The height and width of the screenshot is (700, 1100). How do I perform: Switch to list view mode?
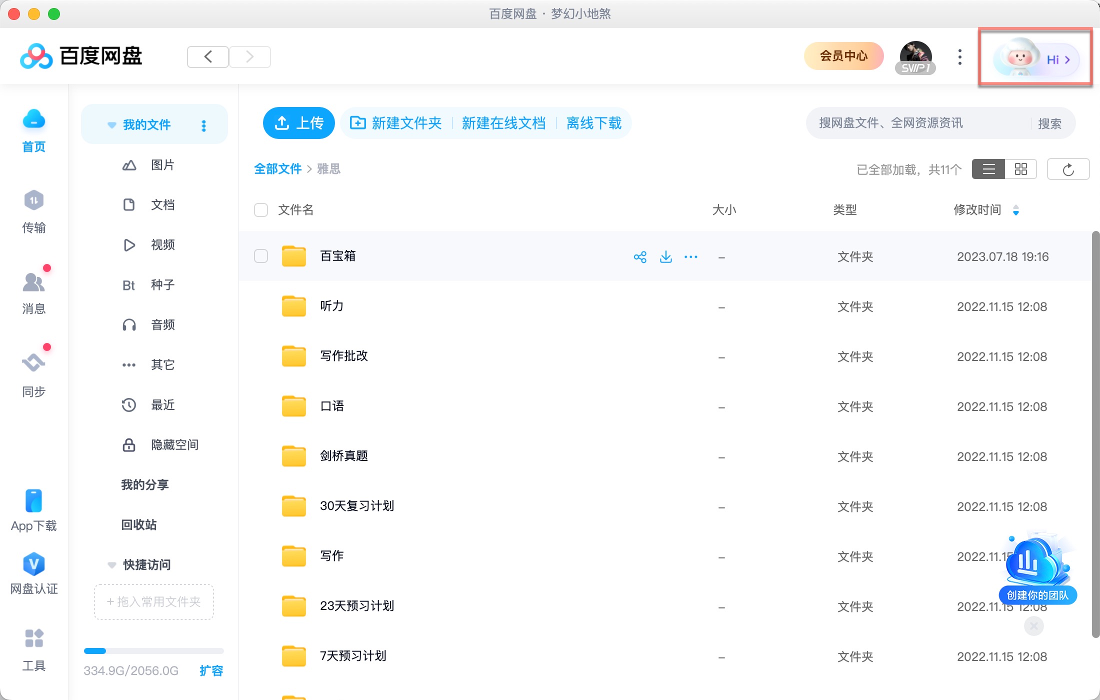(988, 169)
